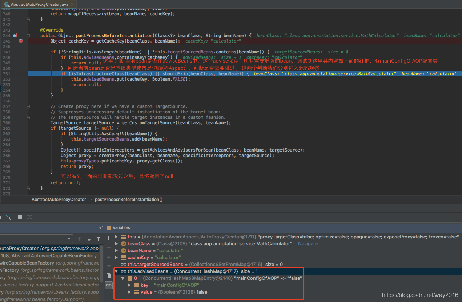This screenshot has height=302, width=462.
Task: Click the glasses watch icon beside this.advisedBeans
Action: pyautogui.click(x=123, y=271)
